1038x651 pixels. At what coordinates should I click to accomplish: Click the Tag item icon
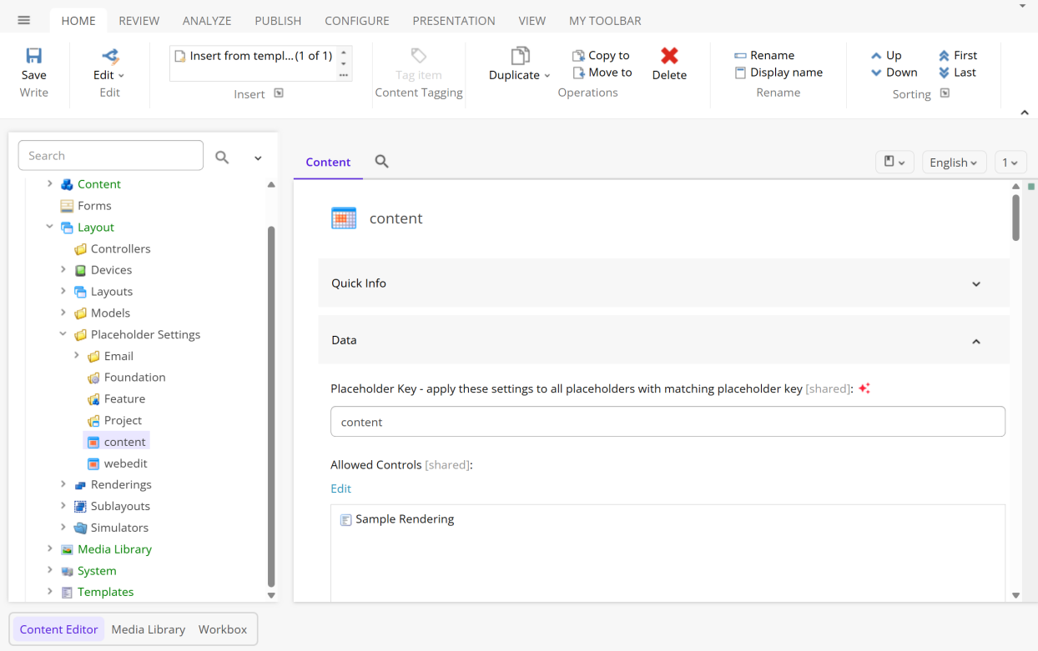click(419, 56)
